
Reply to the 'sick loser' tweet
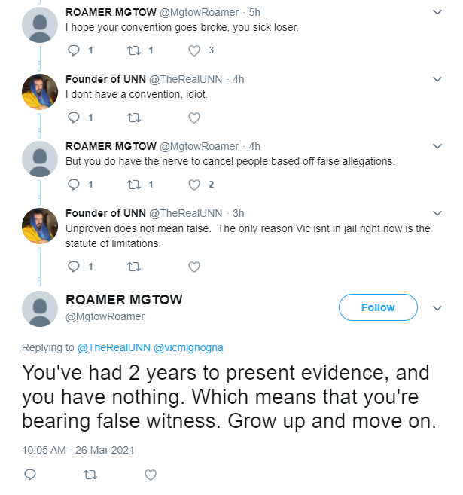click(74, 50)
